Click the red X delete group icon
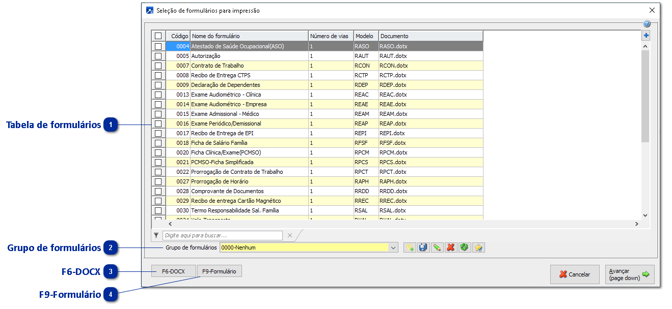Image resolution: width=672 pixels, height=309 pixels. click(x=450, y=248)
